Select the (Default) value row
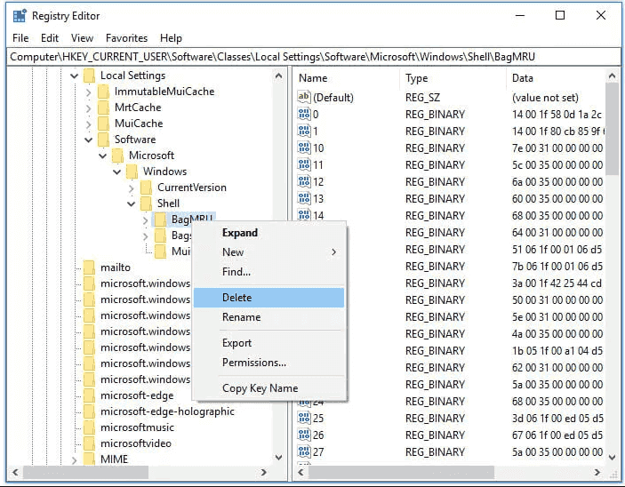 (451, 98)
